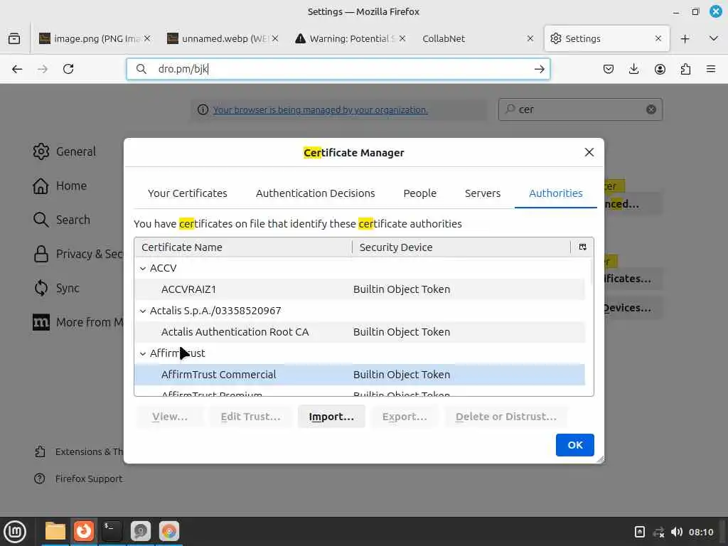Open the Sync settings category
This screenshot has height=546, width=728.
point(56,288)
